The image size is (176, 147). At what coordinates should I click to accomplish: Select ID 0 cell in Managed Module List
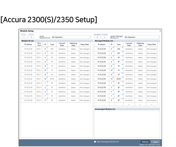111,49
